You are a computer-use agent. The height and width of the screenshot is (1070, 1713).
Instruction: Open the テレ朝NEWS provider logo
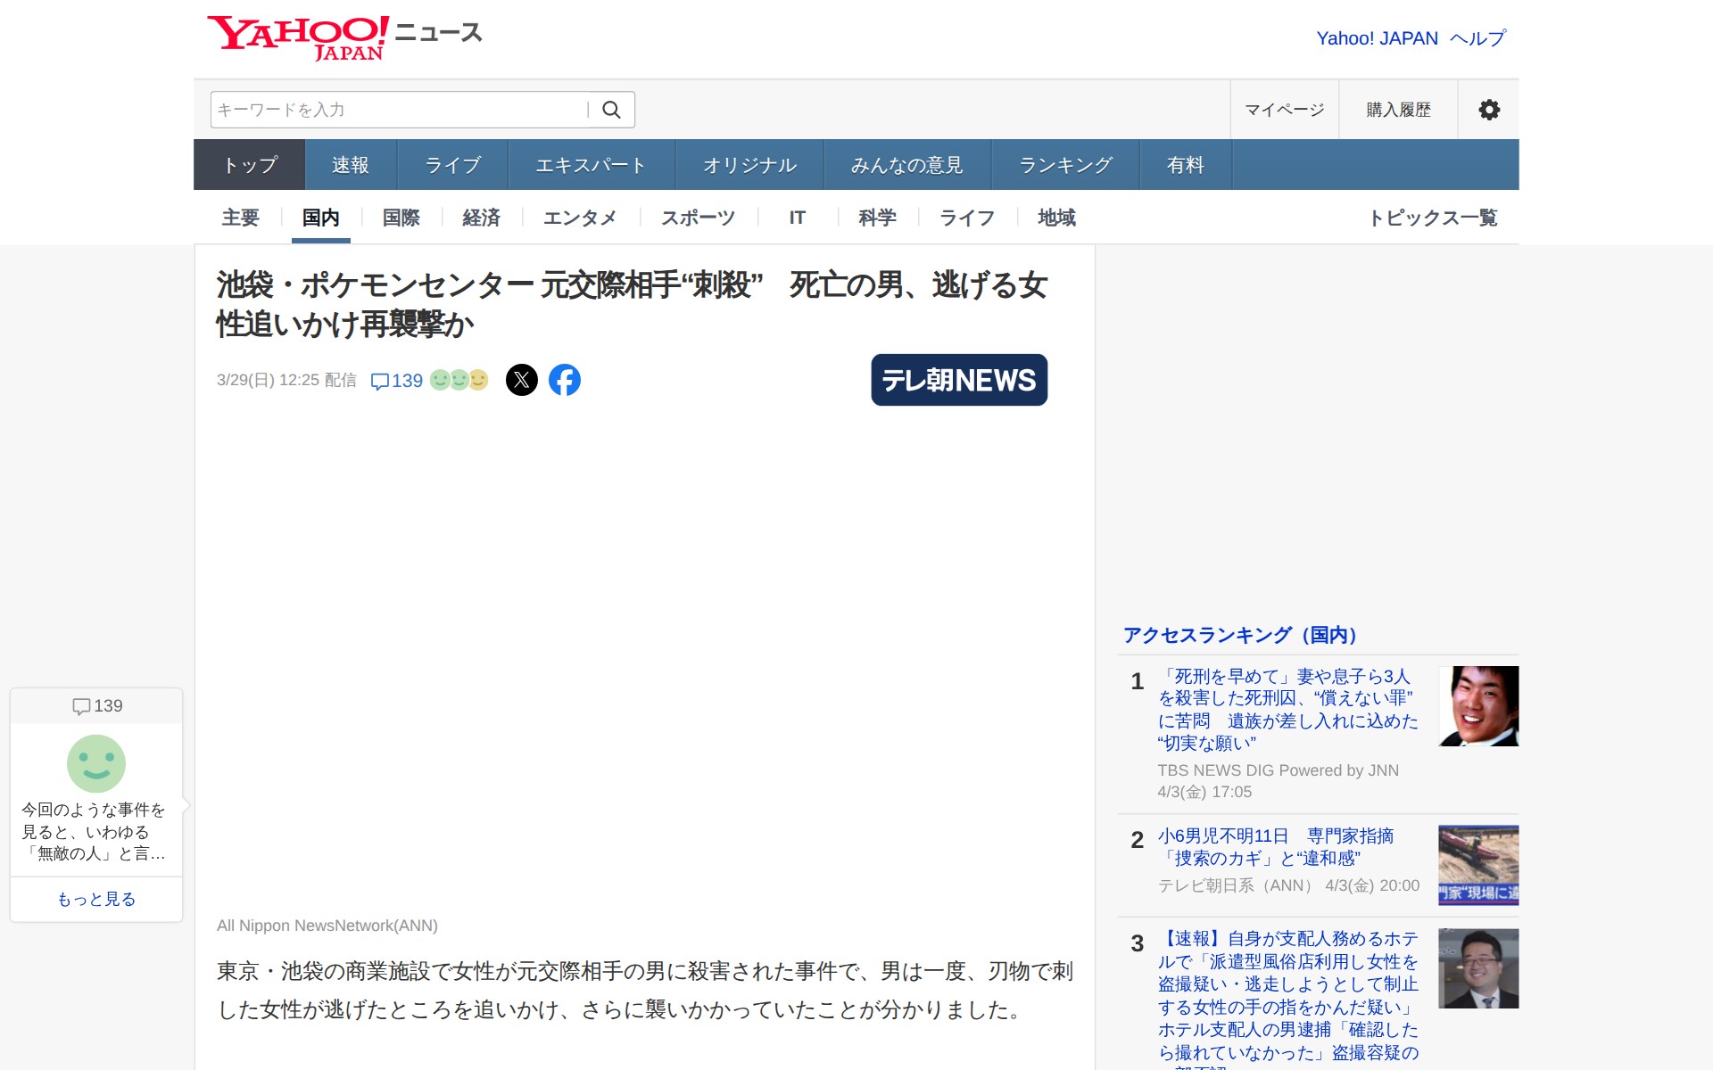click(959, 380)
